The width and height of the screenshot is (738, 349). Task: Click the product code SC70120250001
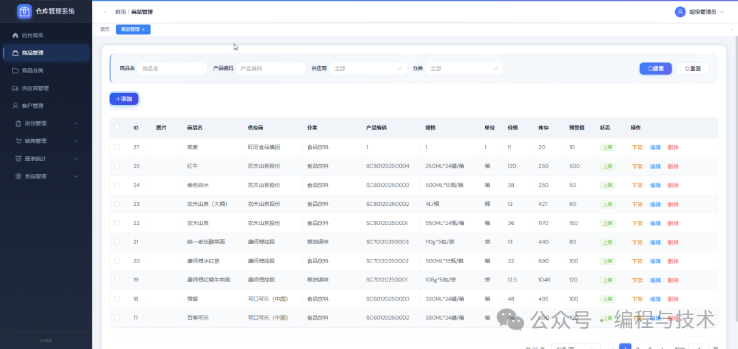tap(388, 280)
